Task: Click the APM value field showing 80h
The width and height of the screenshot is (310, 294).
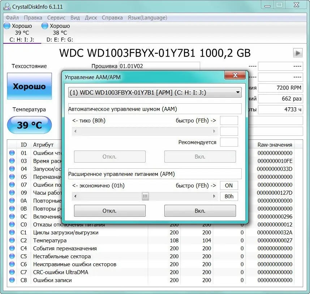Action: point(229,196)
